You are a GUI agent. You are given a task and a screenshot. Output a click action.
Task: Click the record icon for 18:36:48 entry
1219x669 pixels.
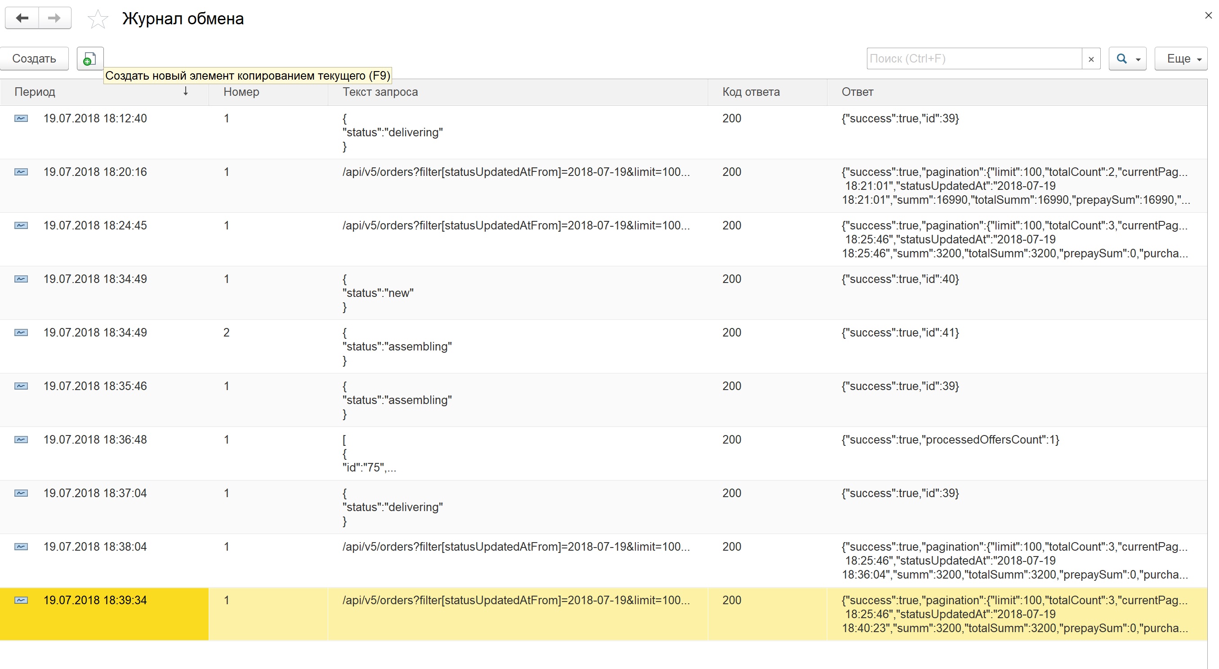pos(21,440)
